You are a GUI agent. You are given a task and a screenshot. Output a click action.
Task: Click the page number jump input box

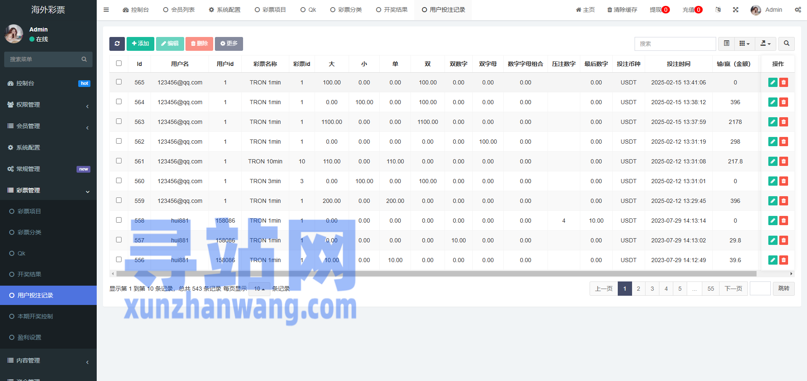(760, 289)
